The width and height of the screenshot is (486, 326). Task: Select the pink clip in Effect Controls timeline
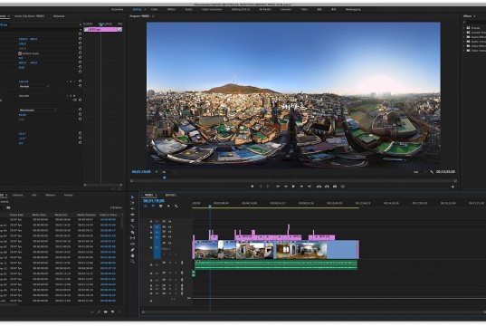[103, 30]
